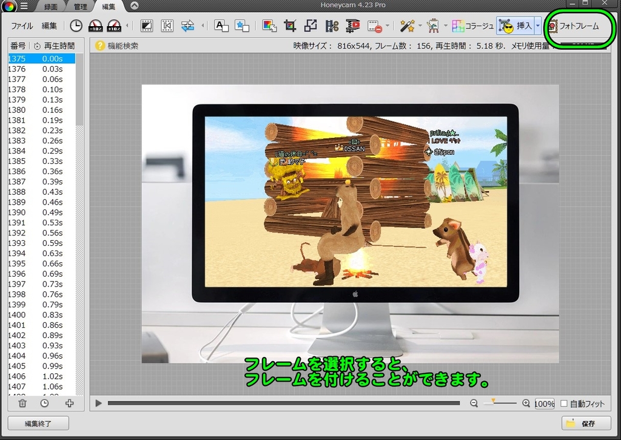Image resolution: width=621 pixels, height=440 pixels.
Task: Click the clock frame-time icon
Action: [x=76, y=25]
